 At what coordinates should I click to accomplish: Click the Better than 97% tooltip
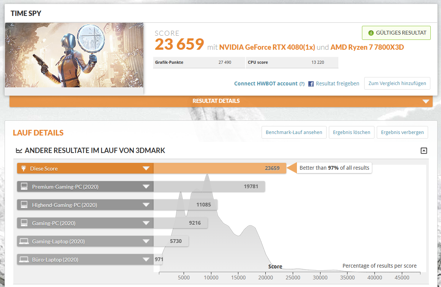334,168
